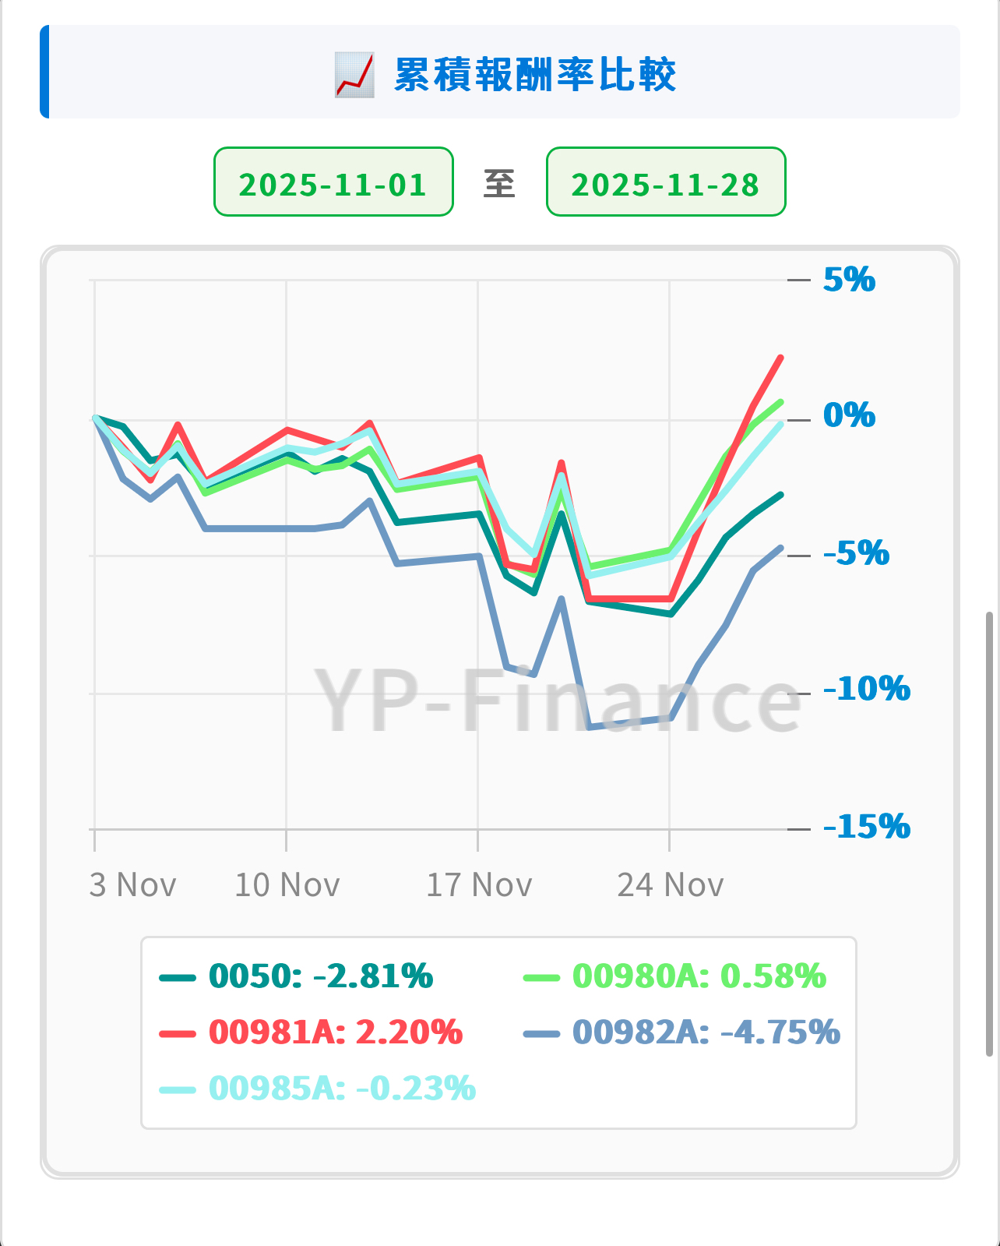Click the red 00981A legend line swatch
1000x1246 pixels.
pyautogui.click(x=178, y=1033)
